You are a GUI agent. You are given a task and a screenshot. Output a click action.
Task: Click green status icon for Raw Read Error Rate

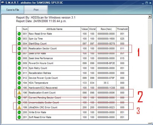click(19, 34)
